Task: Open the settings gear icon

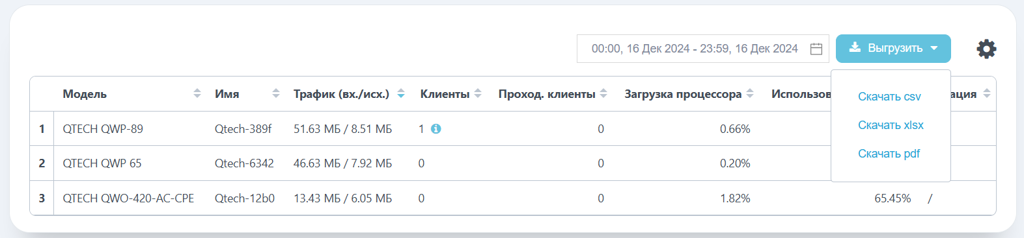Action: pyautogui.click(x=986, y=49)
